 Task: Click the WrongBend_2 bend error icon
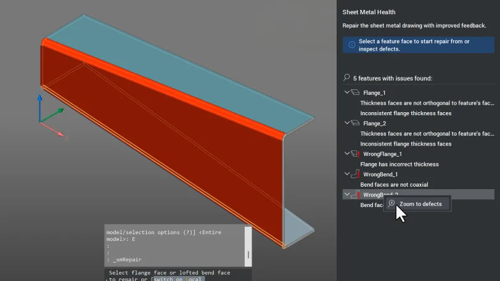click(x=356, y=195)
